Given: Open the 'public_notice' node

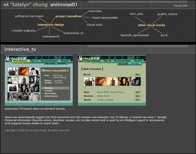Looking at the screenshot, I should point(167,14).
